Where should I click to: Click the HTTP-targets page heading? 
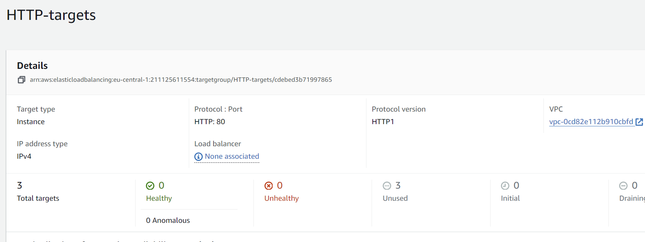(x=51, y=15)
